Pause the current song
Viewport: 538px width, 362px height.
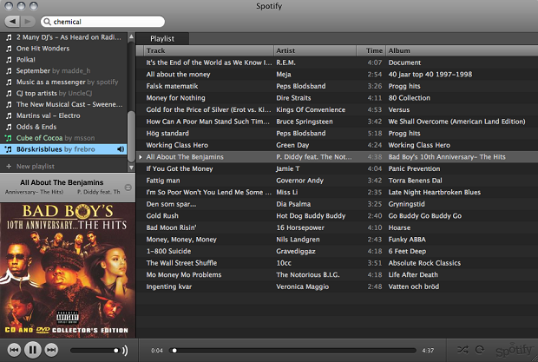tap(33, 350)
